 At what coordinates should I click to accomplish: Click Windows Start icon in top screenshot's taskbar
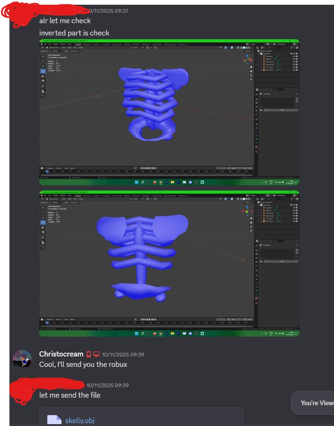(x=136, y=183)
